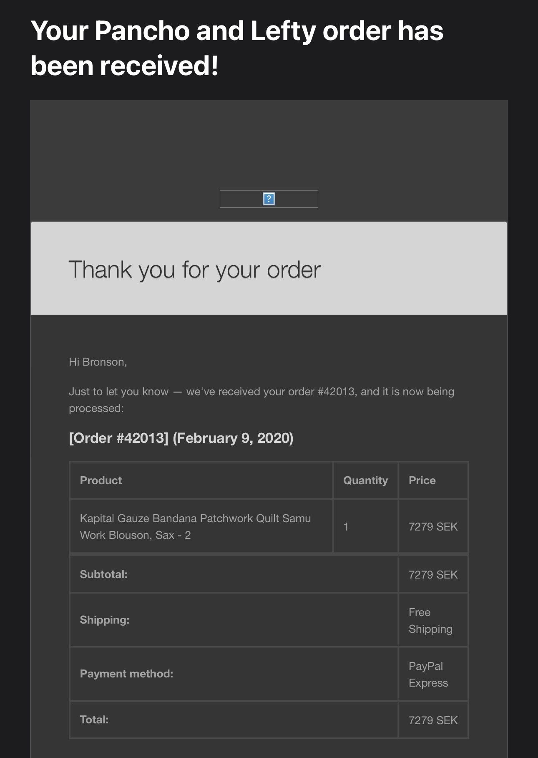Click the broken image placeholder question-mark icon
538x758 pixels.
[x=269, y=199]
